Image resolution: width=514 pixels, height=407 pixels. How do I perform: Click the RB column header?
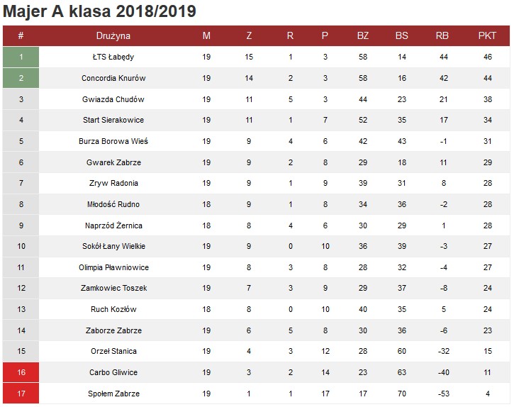tap(442, 36)
